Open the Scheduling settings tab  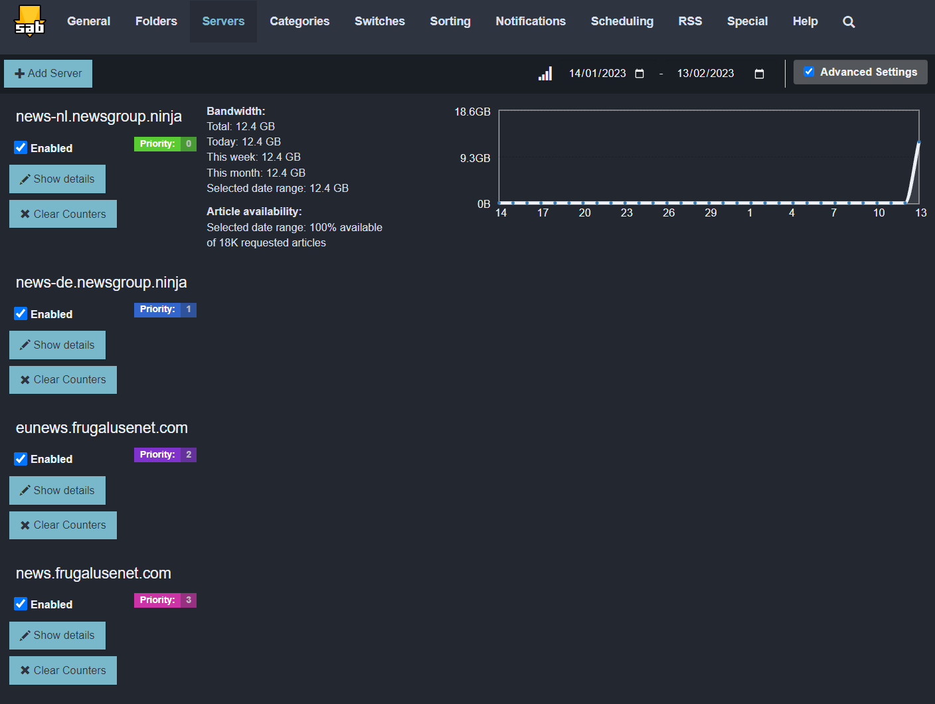622,21
